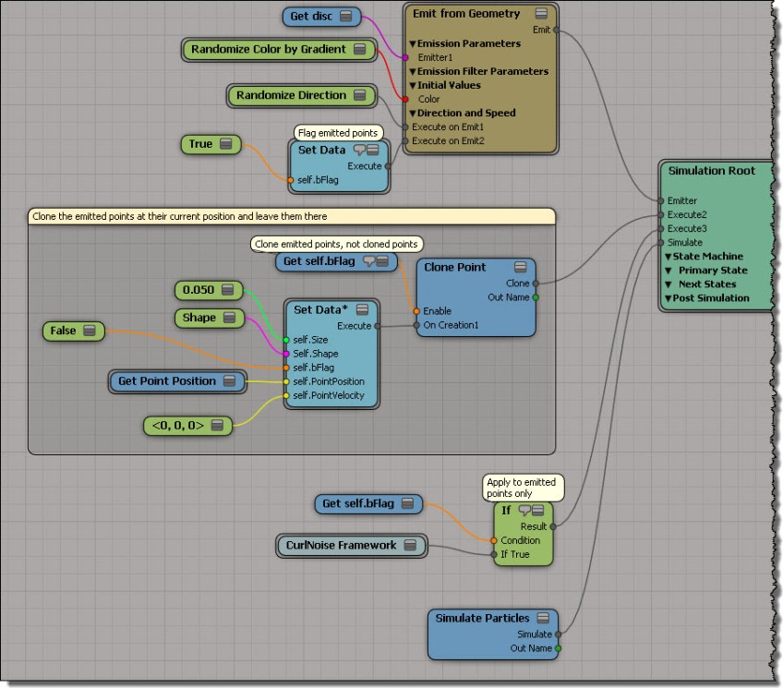Toggle the comment bubble on the upper Get self.bFlag node
This screenshot has height=688, width=783.
366,262
